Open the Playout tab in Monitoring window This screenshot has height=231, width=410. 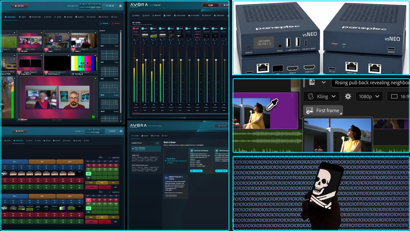point(79,17)
